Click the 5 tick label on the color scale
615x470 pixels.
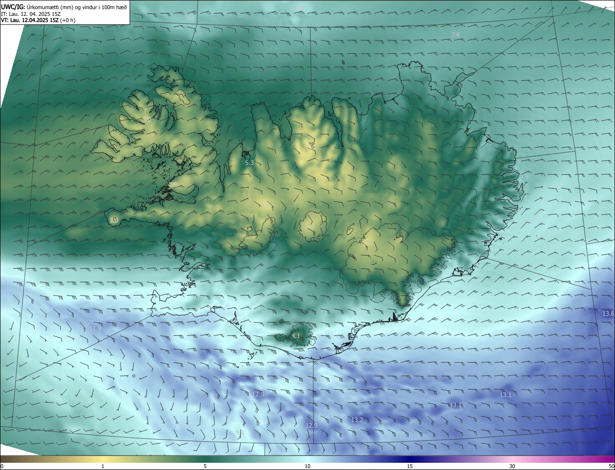pyautogui.click(x=205, y=466)
